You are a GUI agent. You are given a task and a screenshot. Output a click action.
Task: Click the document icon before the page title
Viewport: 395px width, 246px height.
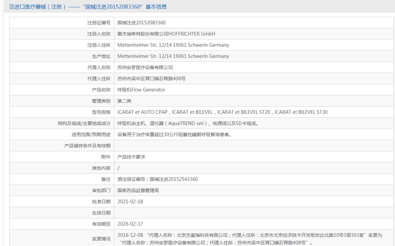12,7
